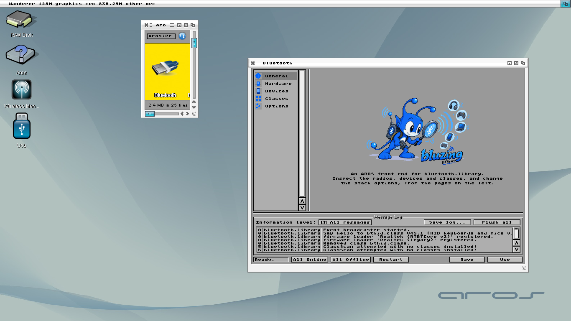Switch to the Options page
The height and width of the screenshot is (321, 571).
tap(276, 106)
